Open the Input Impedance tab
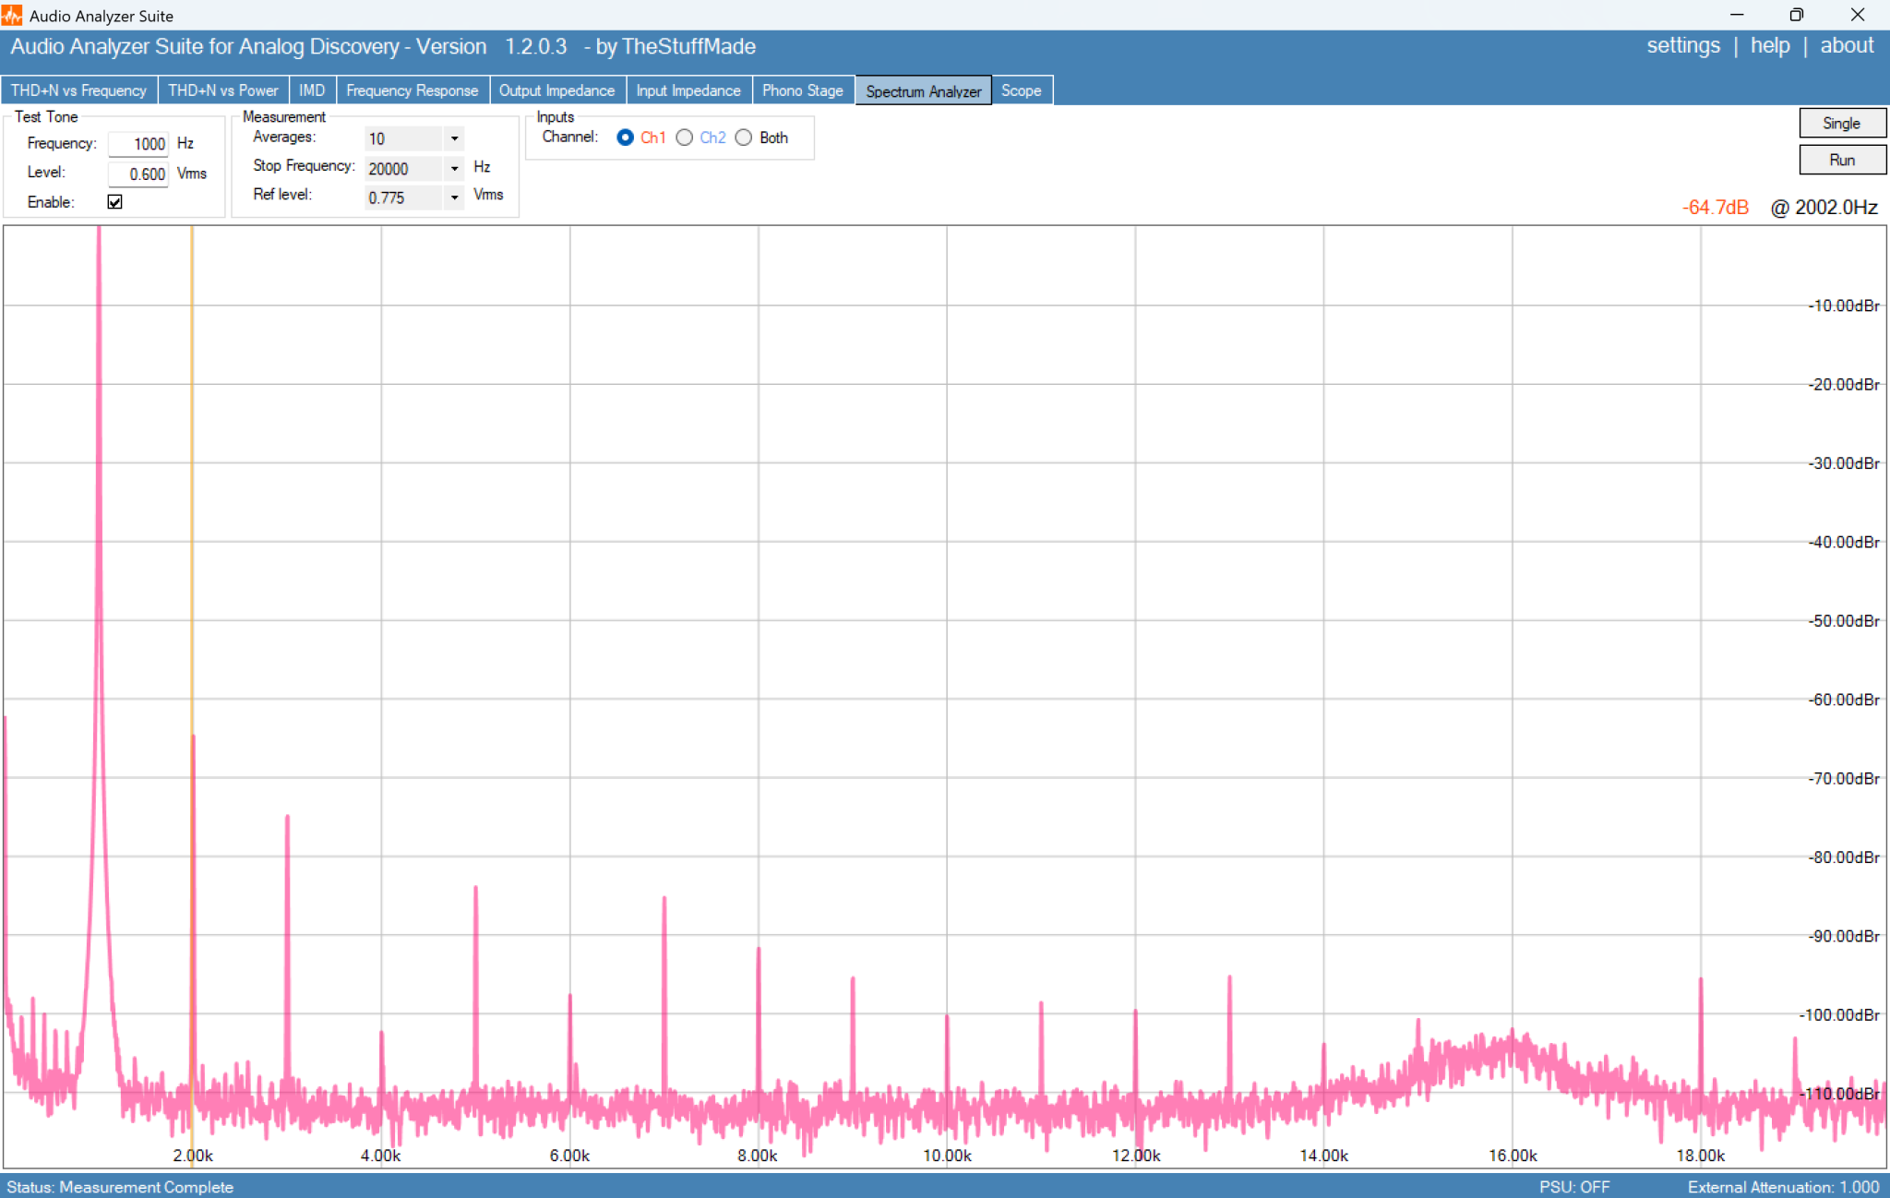This screenshot has width=1890, height=1198. pyautogui.click(x=688, y=90)
